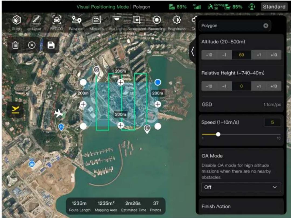
Task: Select the top-left white polygon vertex
Action: click(x=83, y=82)
